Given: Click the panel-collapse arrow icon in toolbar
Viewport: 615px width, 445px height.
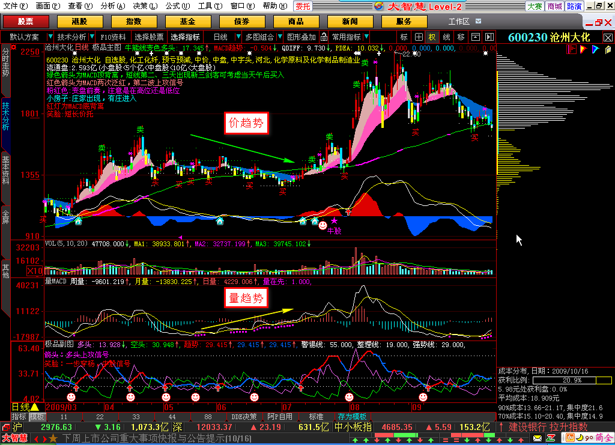Looking at the screenshot, I should 489,37.
